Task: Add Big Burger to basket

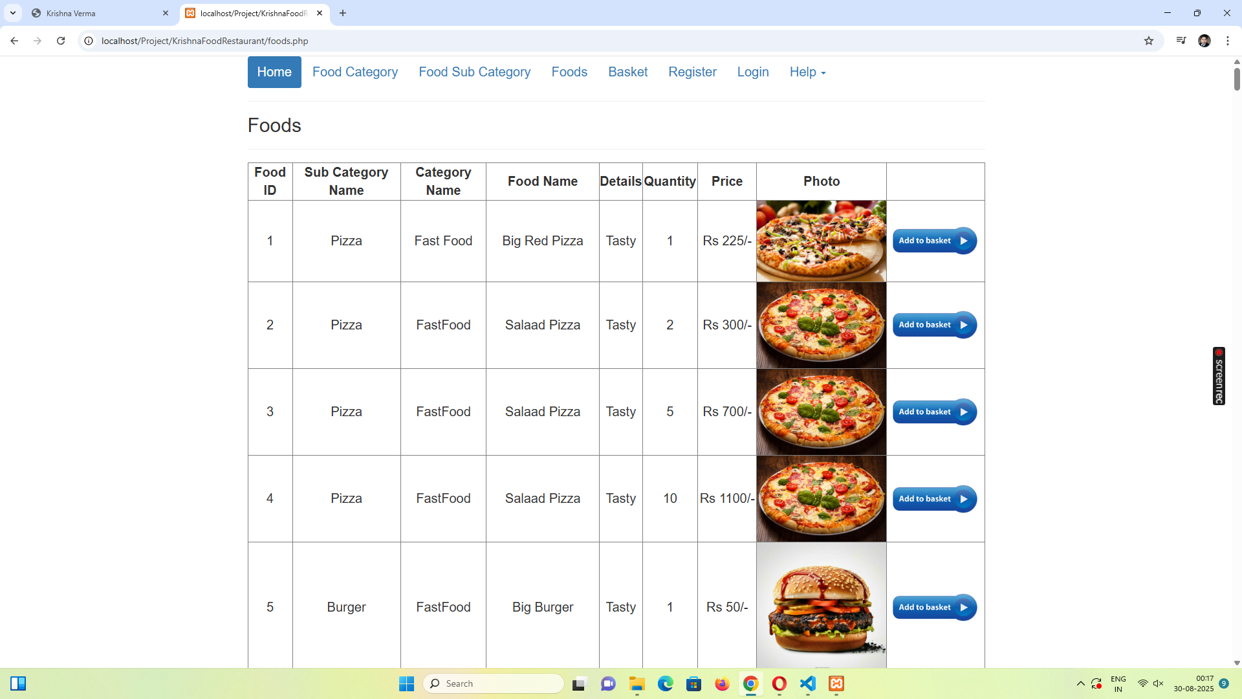Action: tap(935, 607)
